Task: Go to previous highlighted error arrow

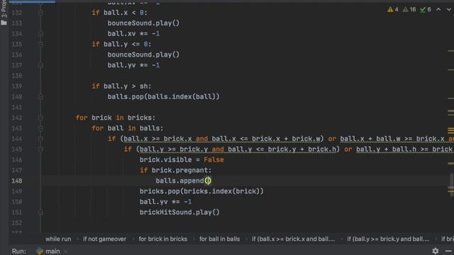Action: click(x=438, y=9)
